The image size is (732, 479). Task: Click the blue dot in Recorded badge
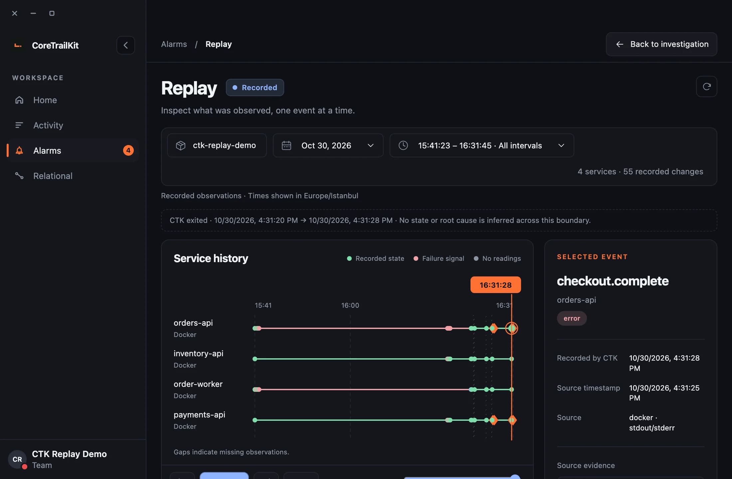[235, 87]
